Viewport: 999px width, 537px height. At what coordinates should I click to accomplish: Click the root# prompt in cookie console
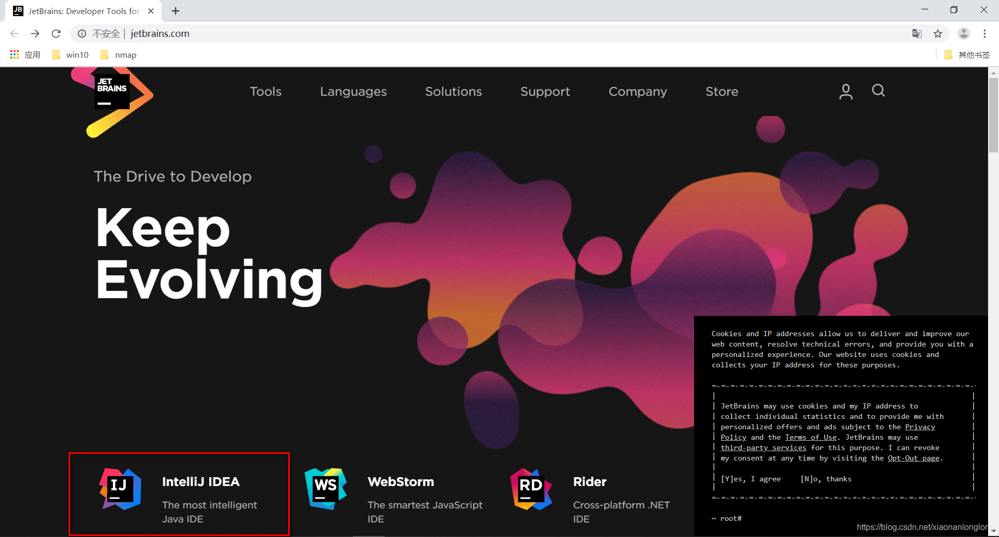click(727, 519)
